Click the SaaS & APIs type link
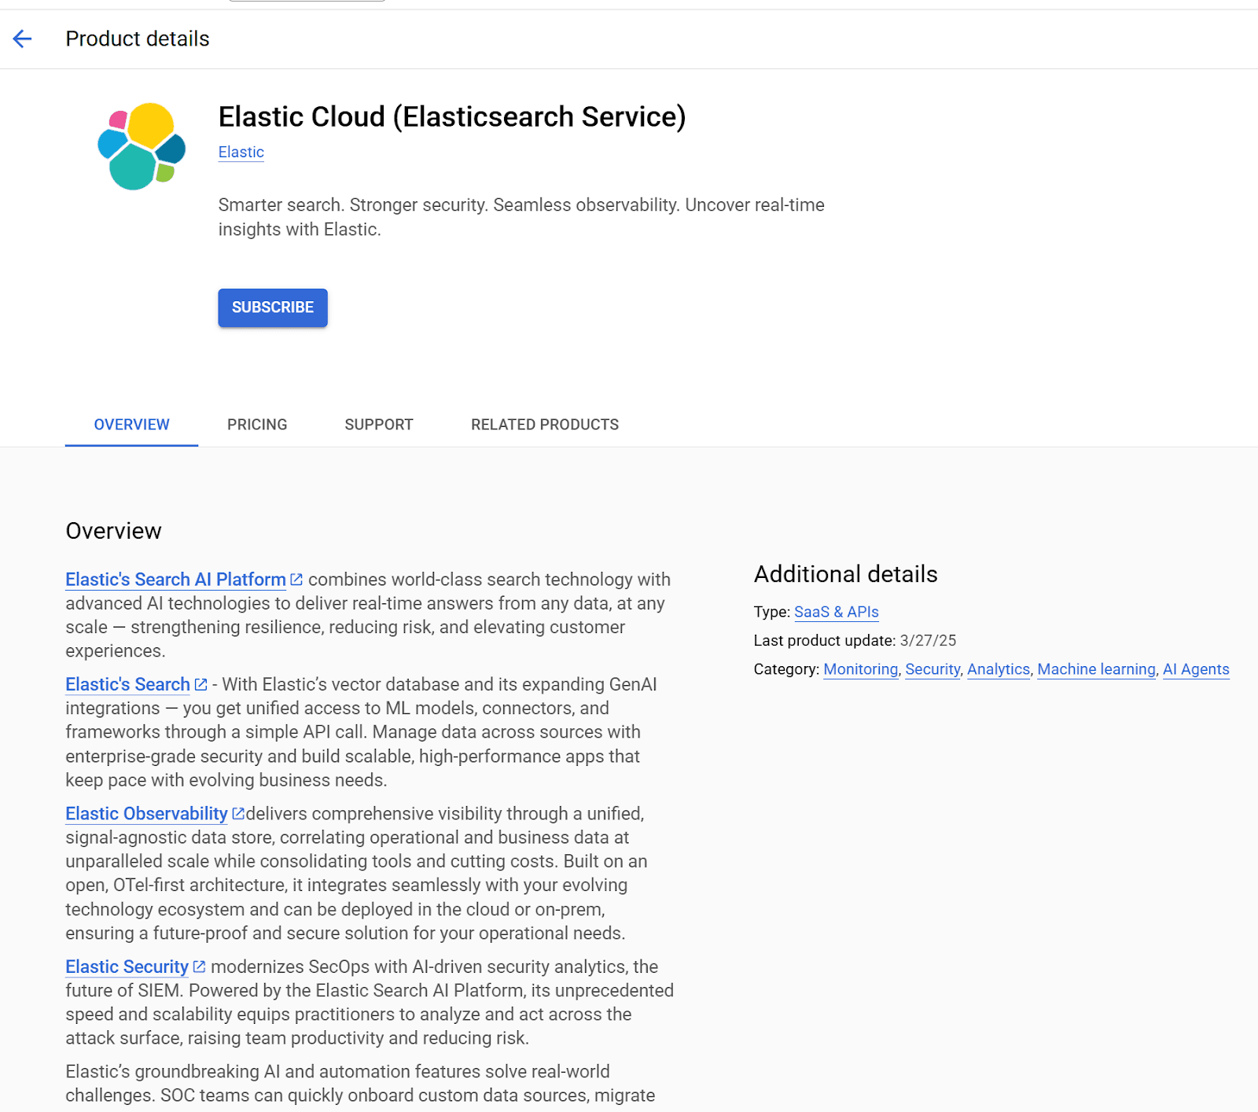Viewport: 1258px width, 1112px height. point(836,611)
